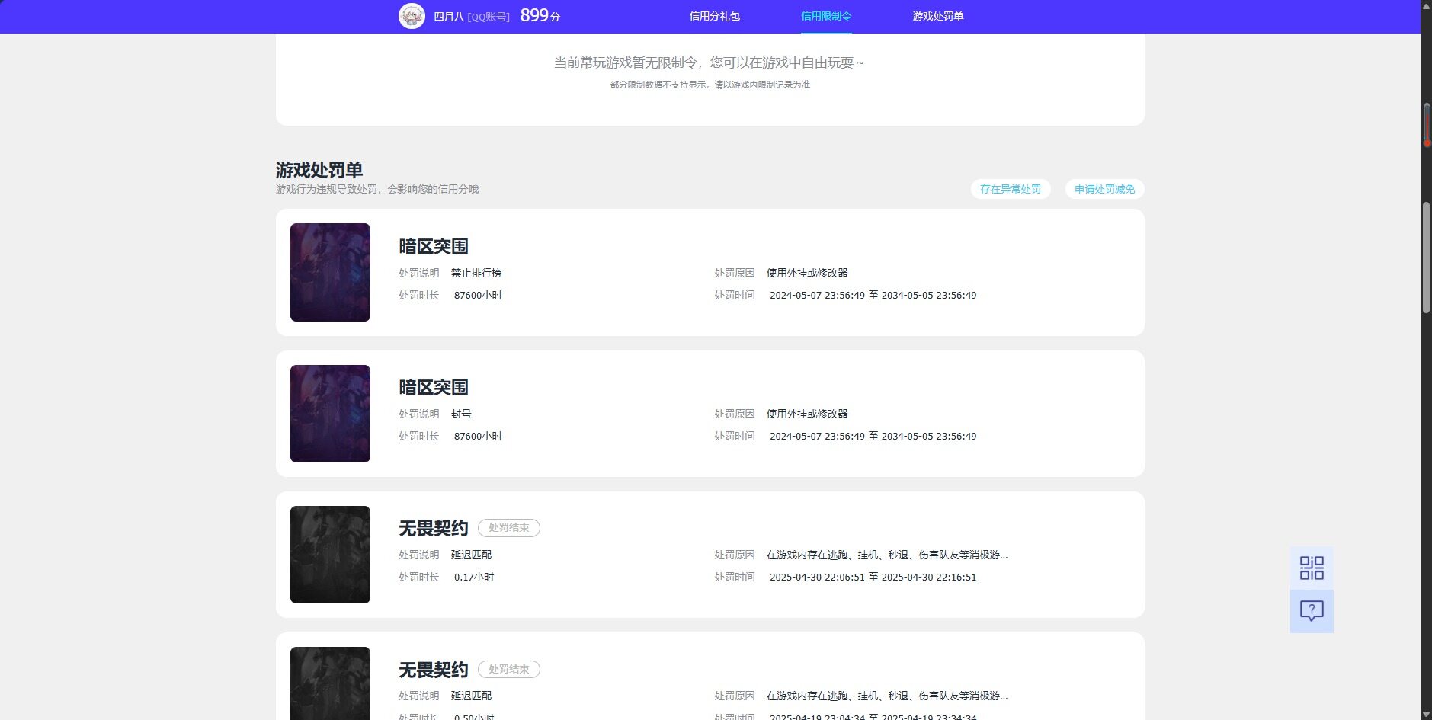Open 信用分礼包 tab

click(x=714, y=16)
